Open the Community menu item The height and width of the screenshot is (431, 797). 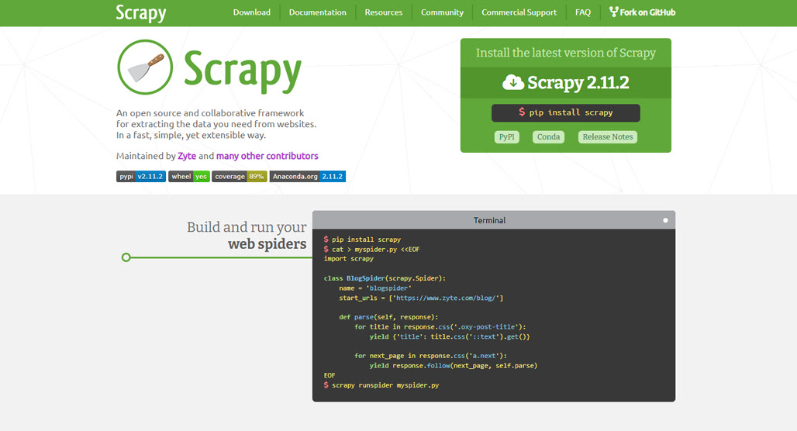(442, 12)
